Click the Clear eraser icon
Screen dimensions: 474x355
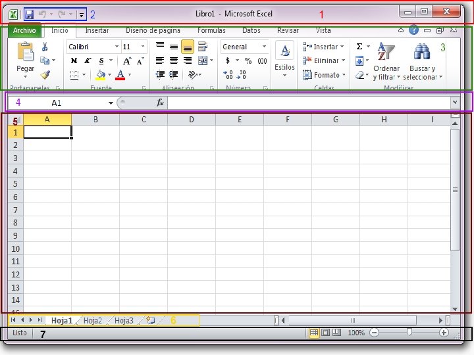coord(359,75)
